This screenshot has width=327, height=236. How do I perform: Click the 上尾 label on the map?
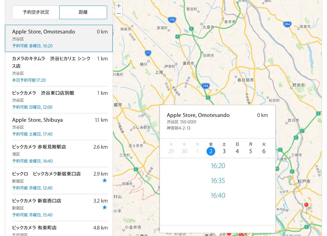[159, 72]
